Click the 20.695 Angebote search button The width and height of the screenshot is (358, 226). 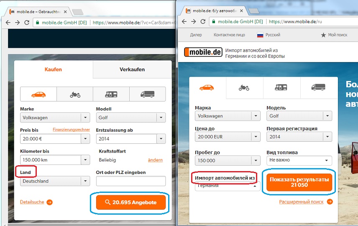pyautogui.click(x=130, y=203)
